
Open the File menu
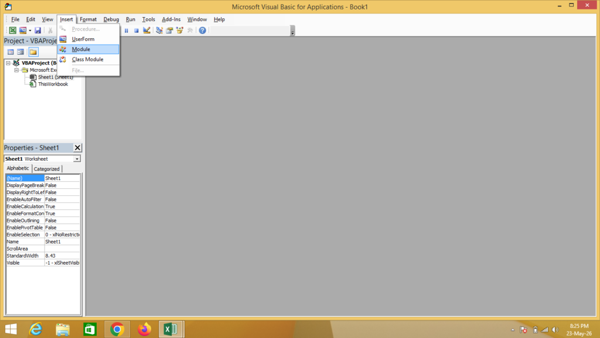[x=15, y=19]
